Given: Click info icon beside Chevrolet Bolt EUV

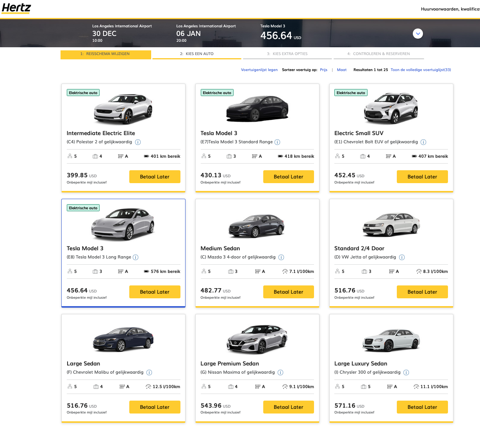Looking at the screenshot, I should coord(423,142).
